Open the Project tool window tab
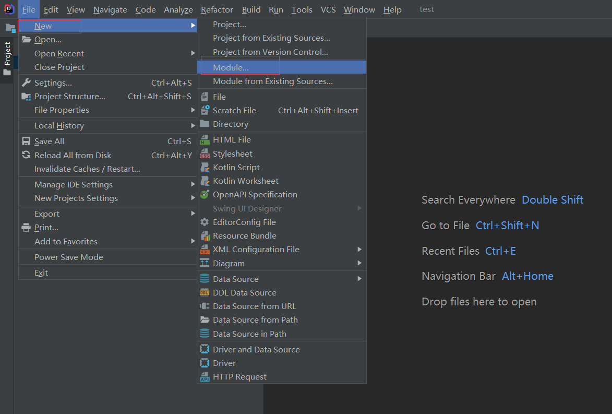The width and height of the screenshot is (612, 414). click(7, 54)
